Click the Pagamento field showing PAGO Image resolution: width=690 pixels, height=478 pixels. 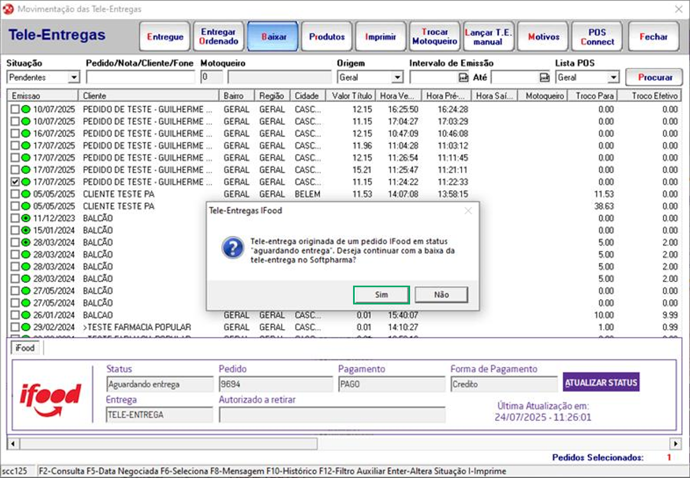point(391,384)
